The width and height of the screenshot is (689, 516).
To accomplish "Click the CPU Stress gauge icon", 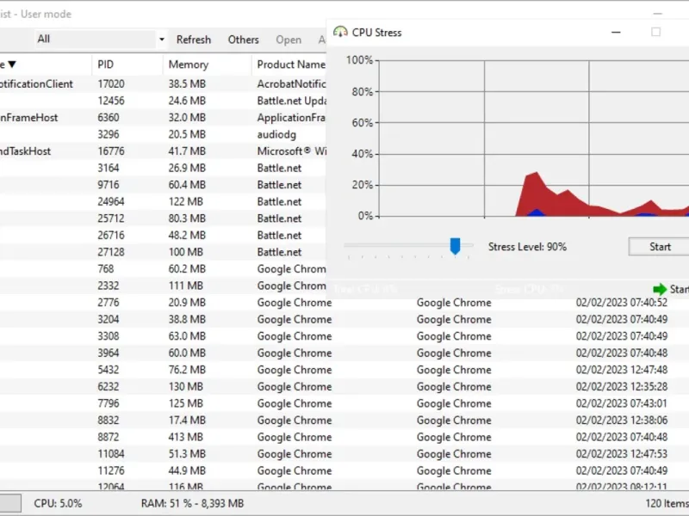I will tap(340, 32).
